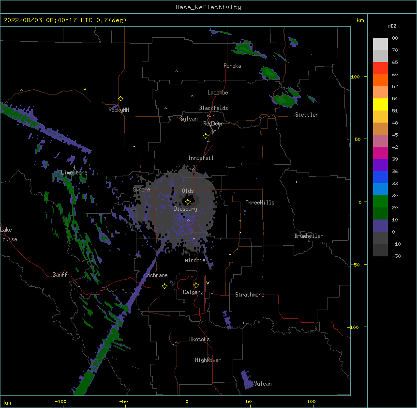417x408 pixels.
Task: Click the 100 tick on the right axis
Action: (355, 77)
